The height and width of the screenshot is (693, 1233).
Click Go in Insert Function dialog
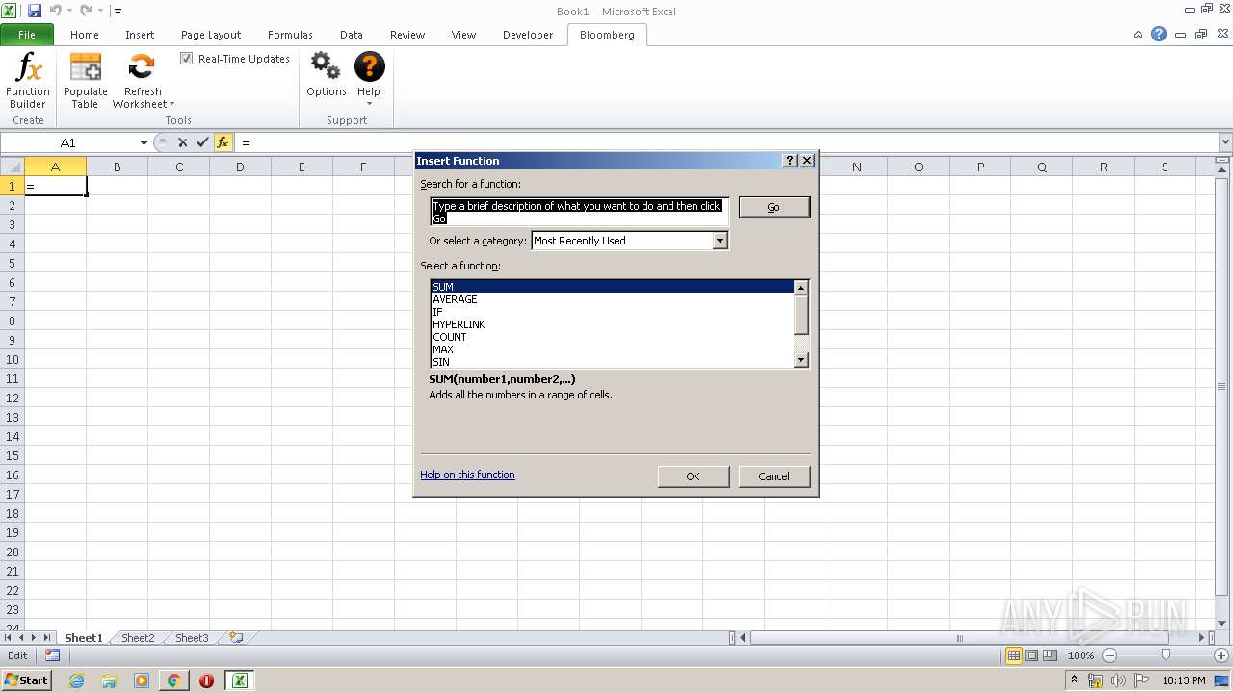coord(774,207)
